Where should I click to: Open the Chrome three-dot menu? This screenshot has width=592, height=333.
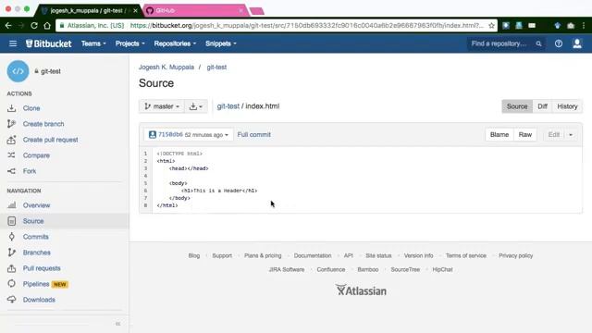pyautogui.click(x=584, y=26)
